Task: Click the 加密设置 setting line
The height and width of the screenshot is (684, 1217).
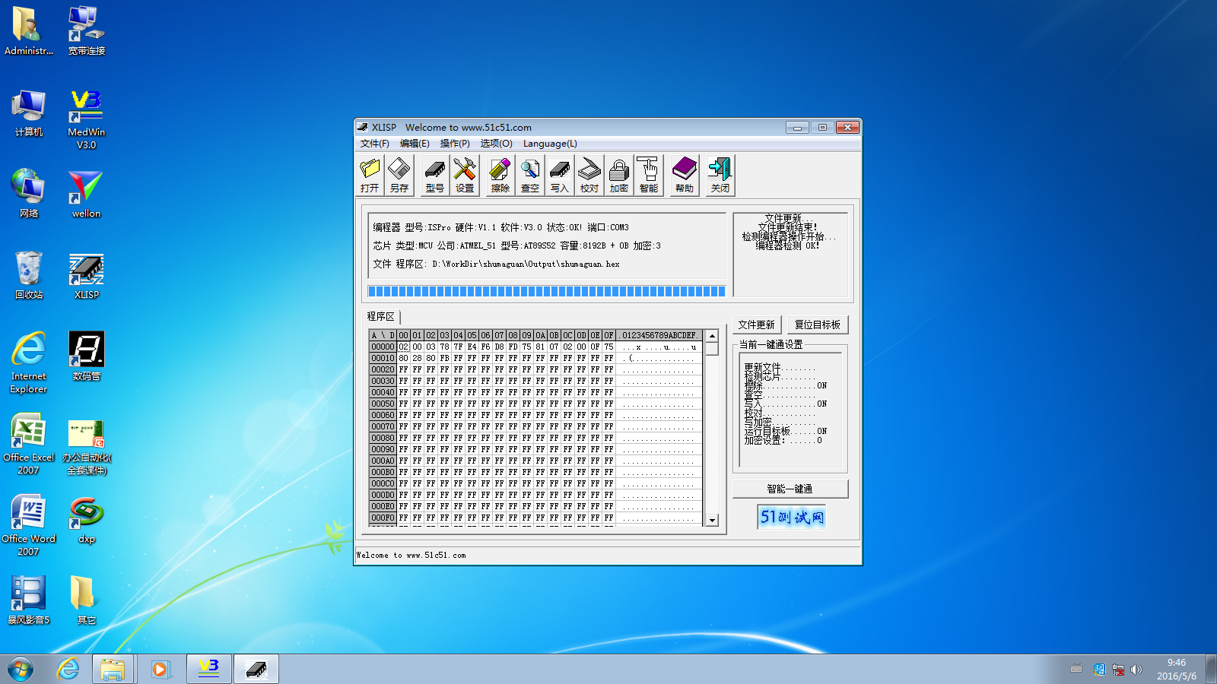Action: click(x=783, y=440)
